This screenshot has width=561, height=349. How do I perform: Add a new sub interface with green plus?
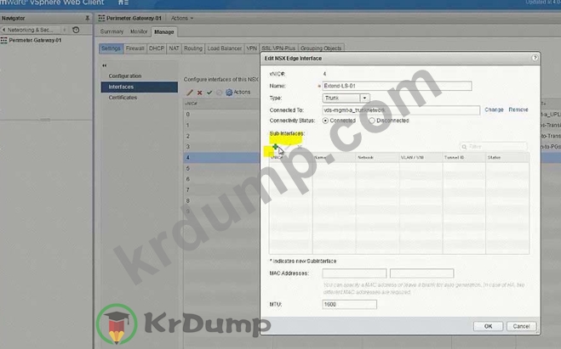(x=275, y=146)
